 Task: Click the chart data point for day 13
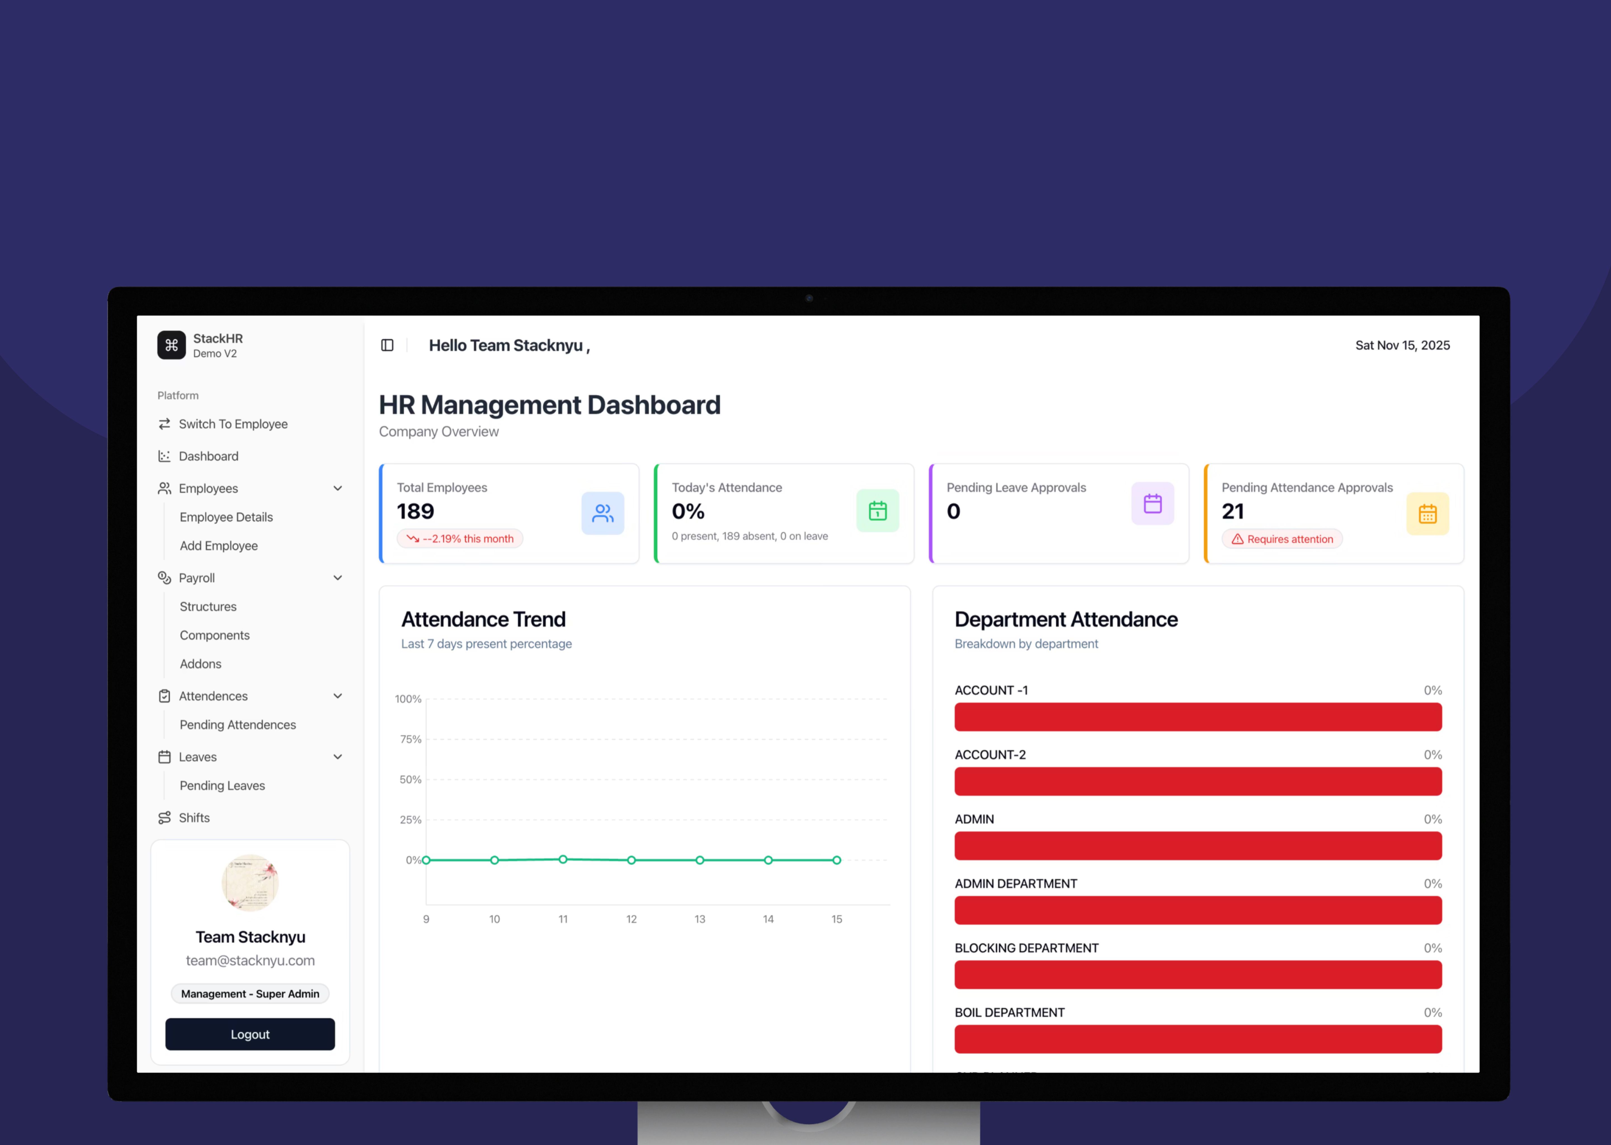(700, 860)
